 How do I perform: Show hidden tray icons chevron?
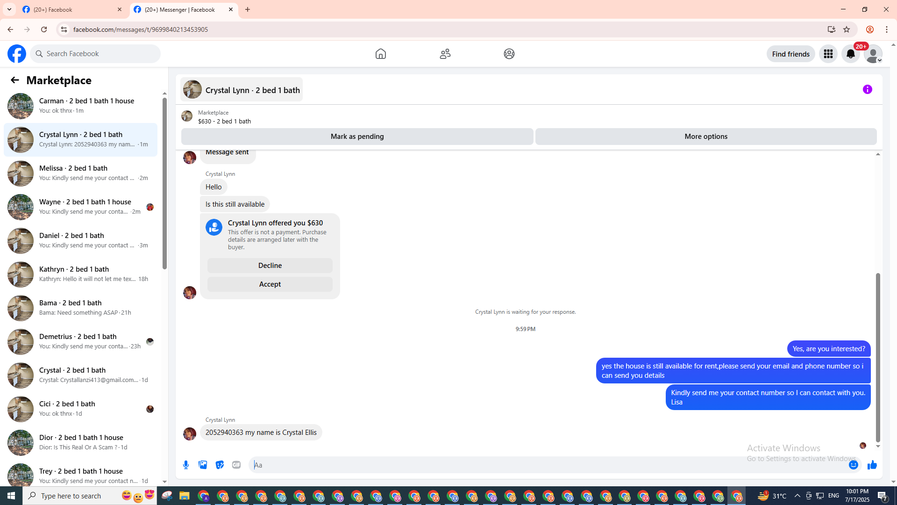pyautogui.click(x=797, y=496)
